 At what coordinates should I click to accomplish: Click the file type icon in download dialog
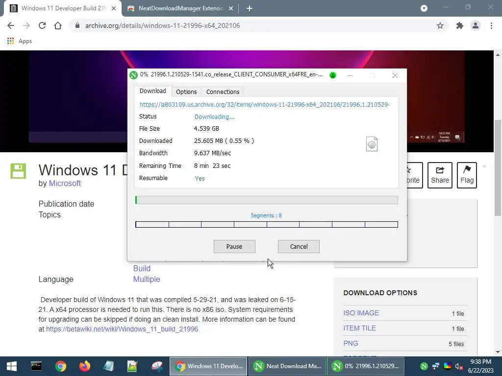pos(372,144)
